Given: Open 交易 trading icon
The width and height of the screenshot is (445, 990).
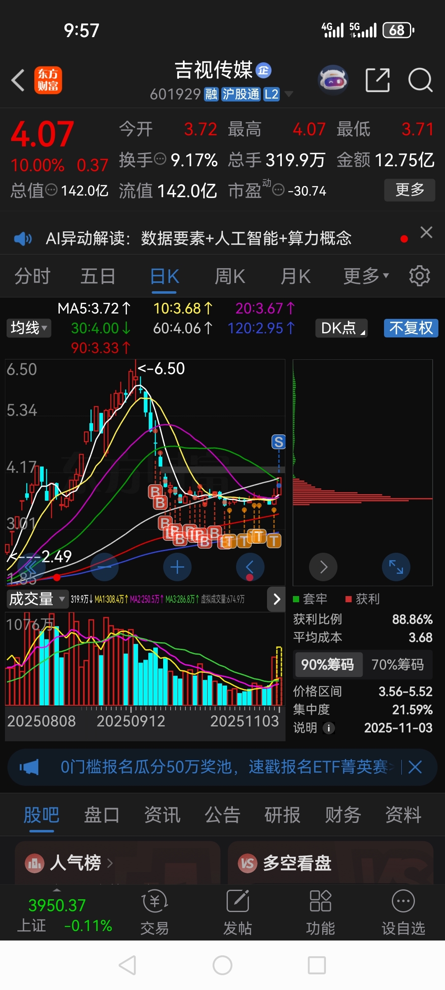Looking at the screenshot, I should 155,912.
